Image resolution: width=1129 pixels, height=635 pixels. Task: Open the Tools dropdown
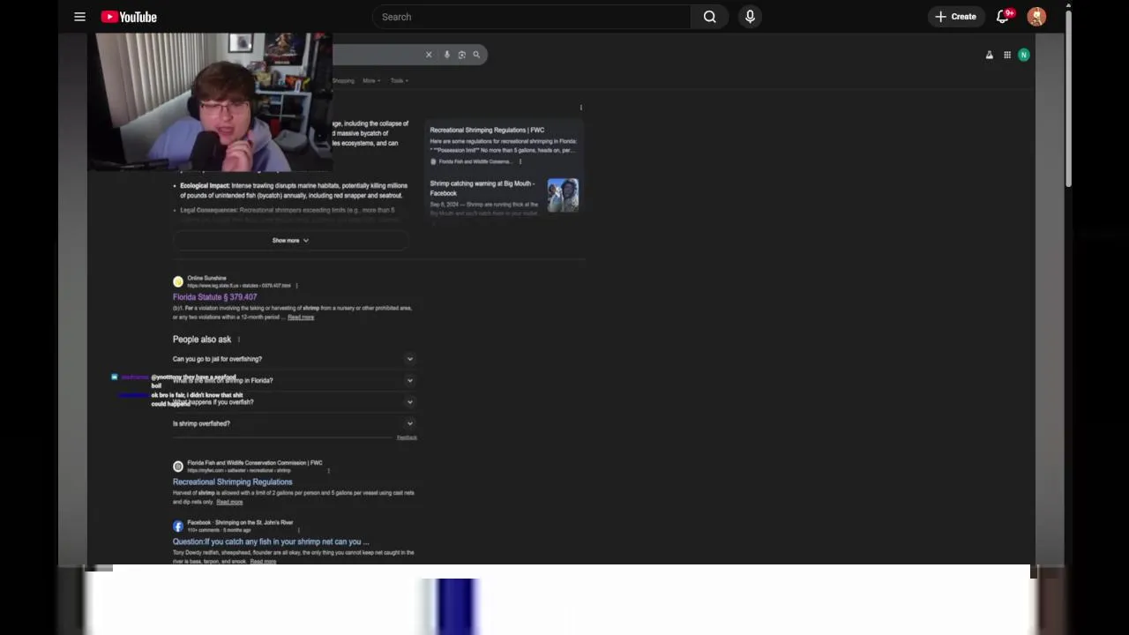[400, 80]
